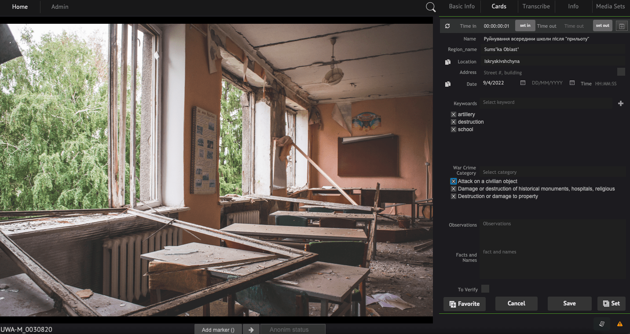Switch to the Transcribe tab
Viewport: 630px width, 334px height.
coord(536,6)
